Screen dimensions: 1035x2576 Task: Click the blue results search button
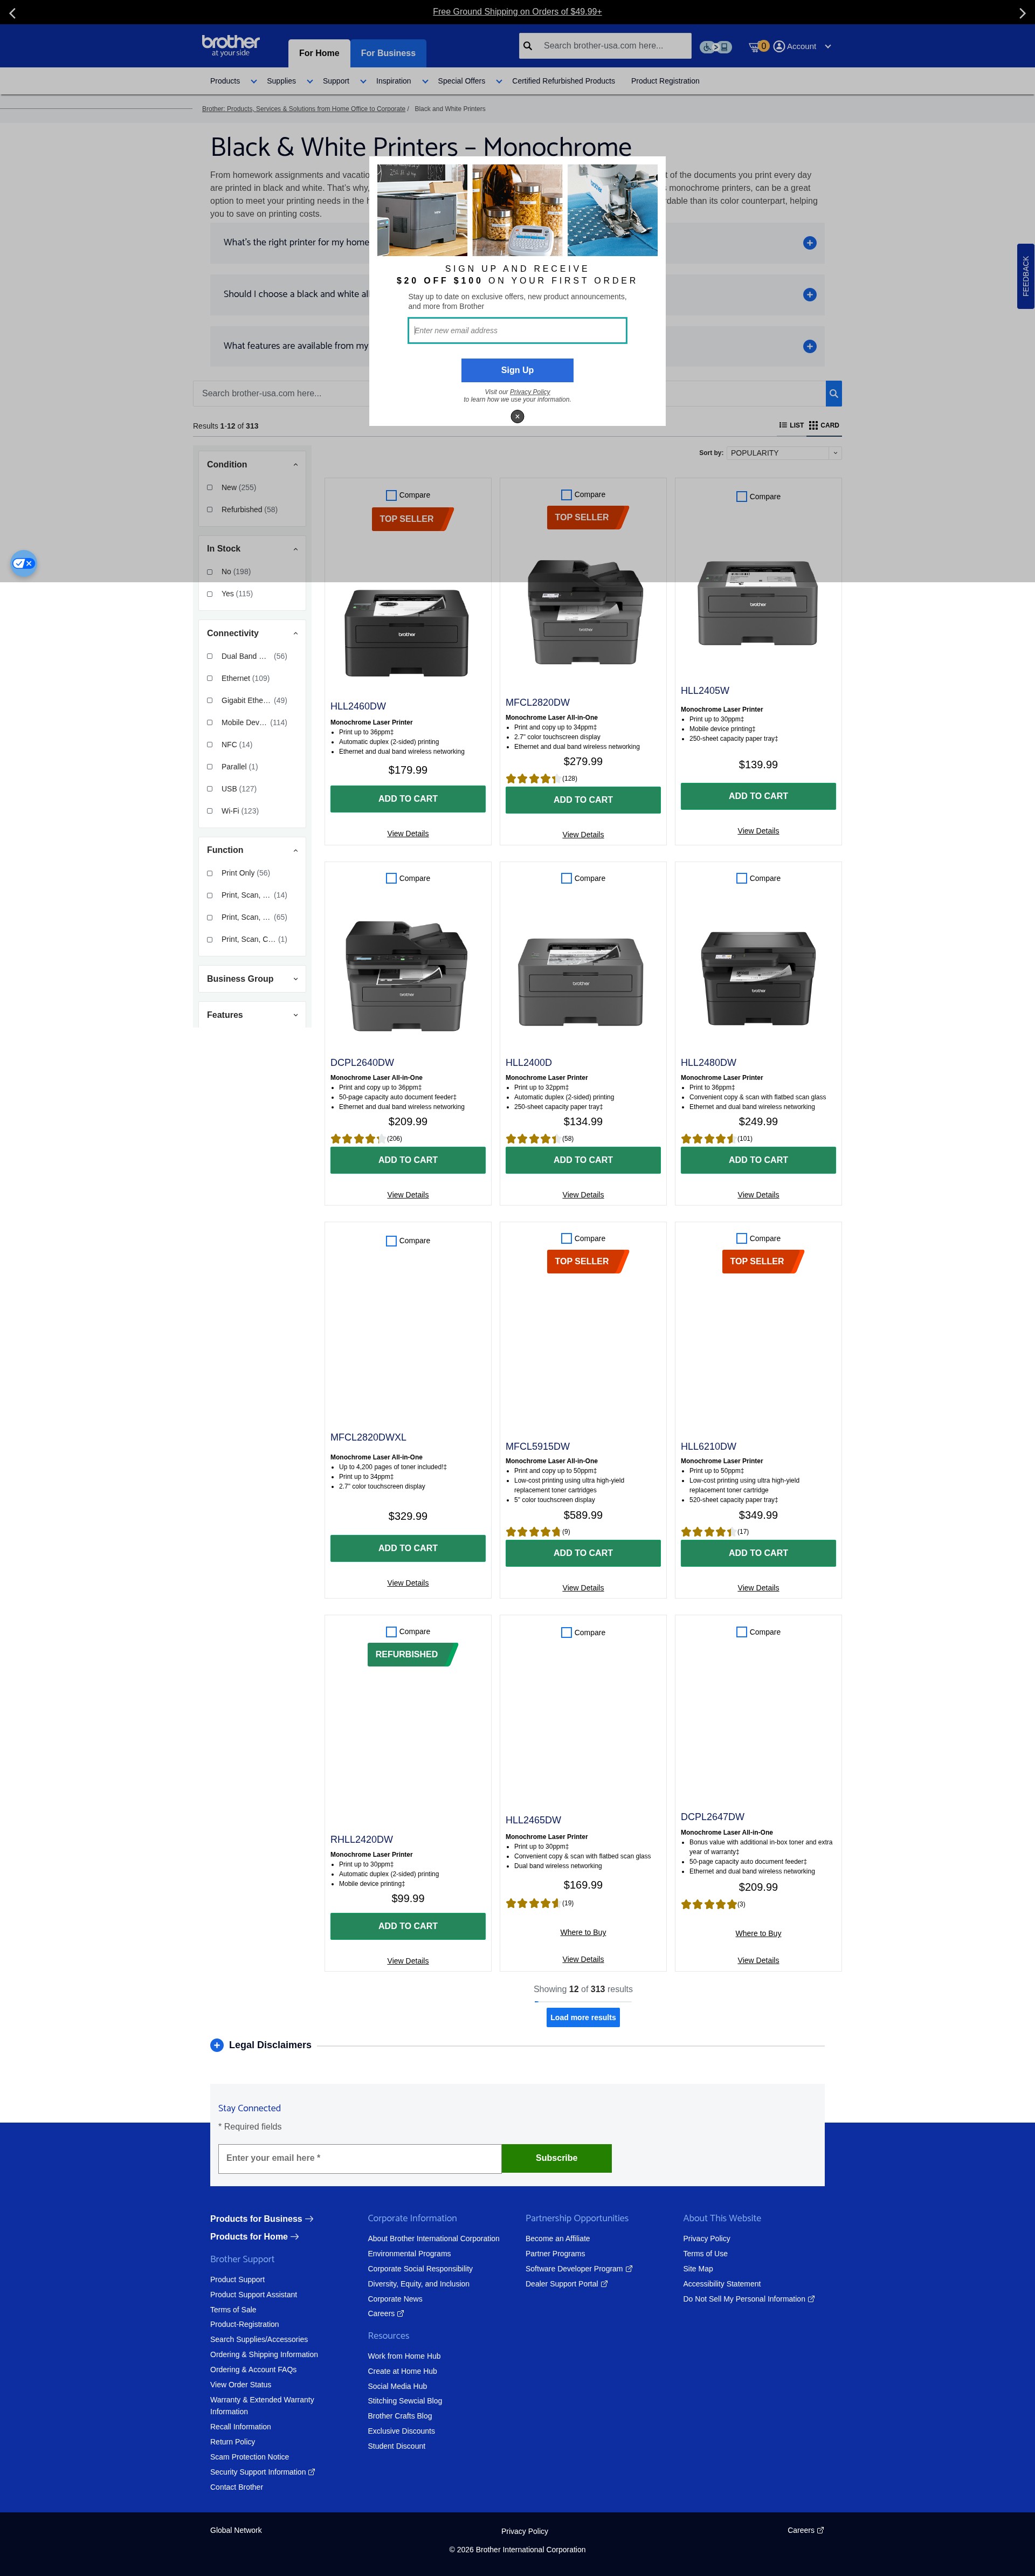(833, 393)
